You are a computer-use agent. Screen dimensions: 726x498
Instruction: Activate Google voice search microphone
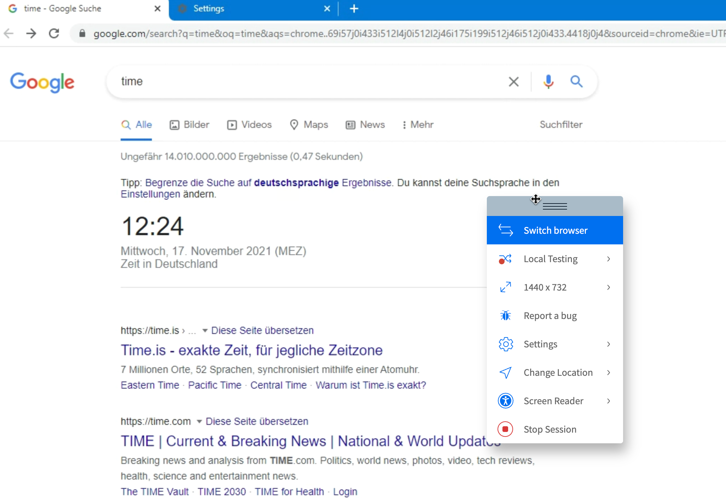coord(548,81)
